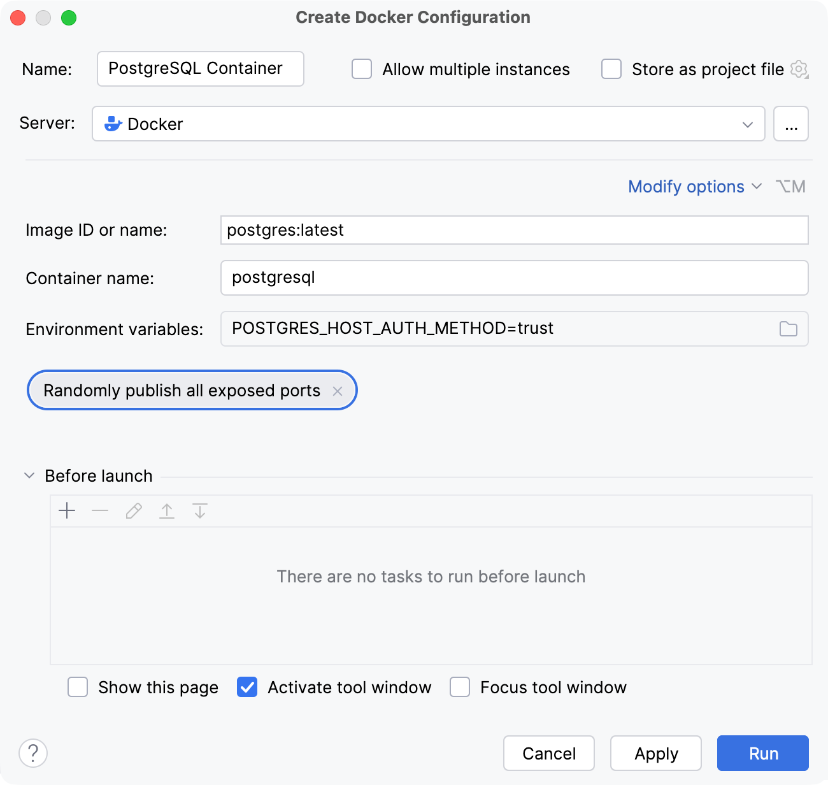Image resolution: width=828 pixels, height=785 pixels.
Task: Disable Activate tool window
Action: (x=246, y=687)
